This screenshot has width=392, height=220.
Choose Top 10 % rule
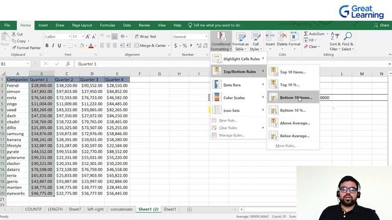point(293,85)
